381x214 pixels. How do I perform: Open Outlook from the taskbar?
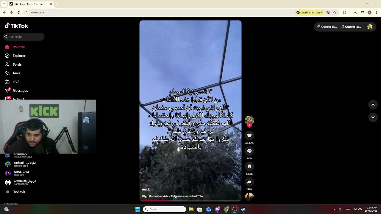coord(209,209)
